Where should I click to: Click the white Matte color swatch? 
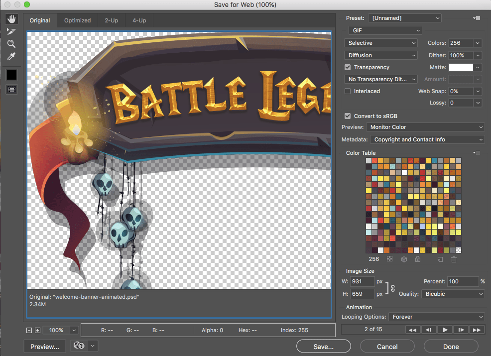[x=461, y=67]
